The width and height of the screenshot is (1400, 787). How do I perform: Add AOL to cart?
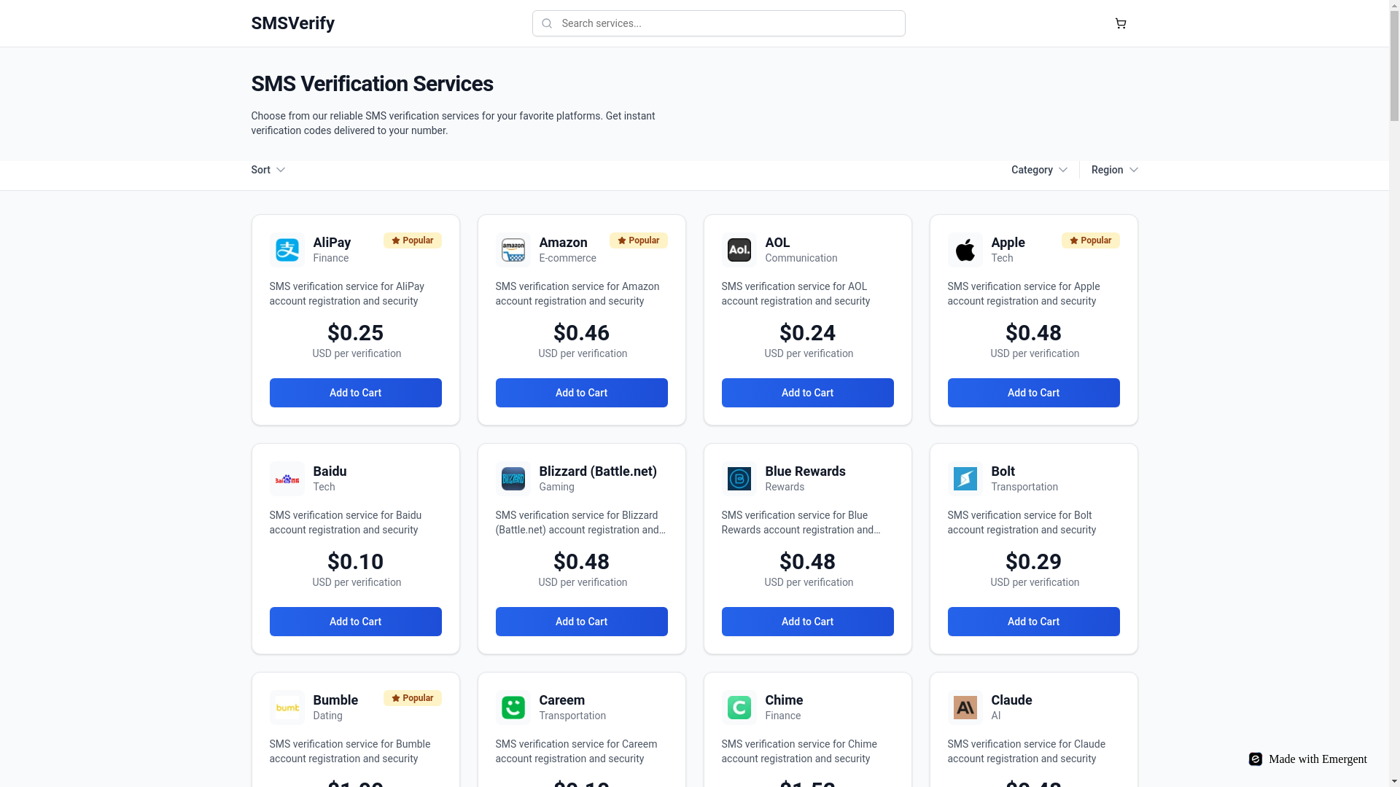807,393
